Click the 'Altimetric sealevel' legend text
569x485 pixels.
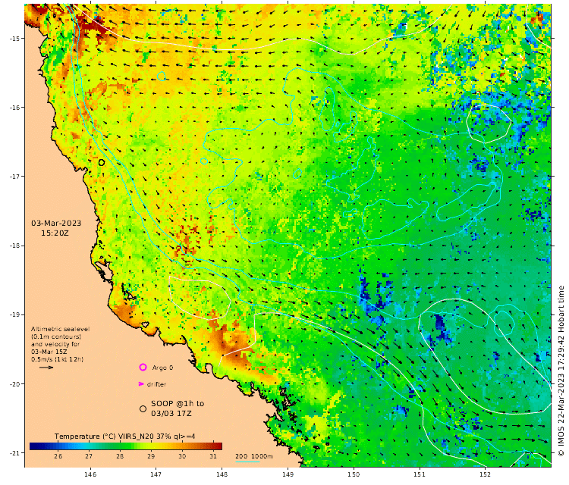point(60,329)
